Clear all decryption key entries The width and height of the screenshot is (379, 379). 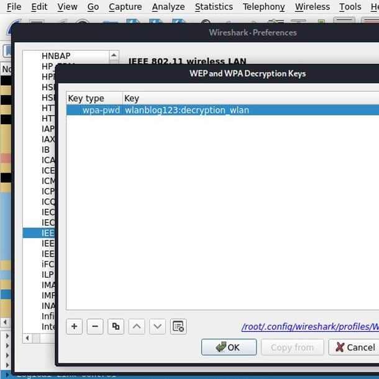coord(178,326)
